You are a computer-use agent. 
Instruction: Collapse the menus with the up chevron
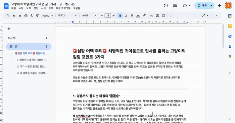click(217, 16)
